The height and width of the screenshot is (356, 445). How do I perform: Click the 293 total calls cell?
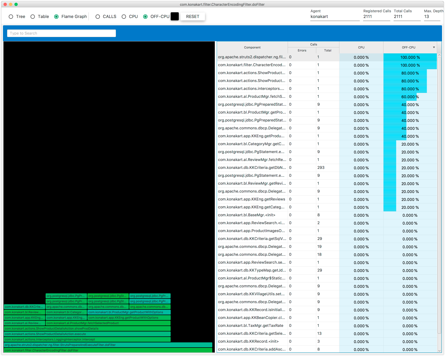[x=328, y=168]
